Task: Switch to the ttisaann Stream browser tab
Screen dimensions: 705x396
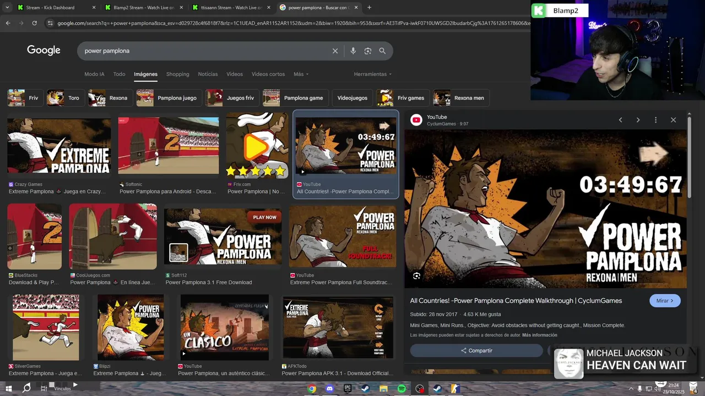Action: (x=231, y=8)
